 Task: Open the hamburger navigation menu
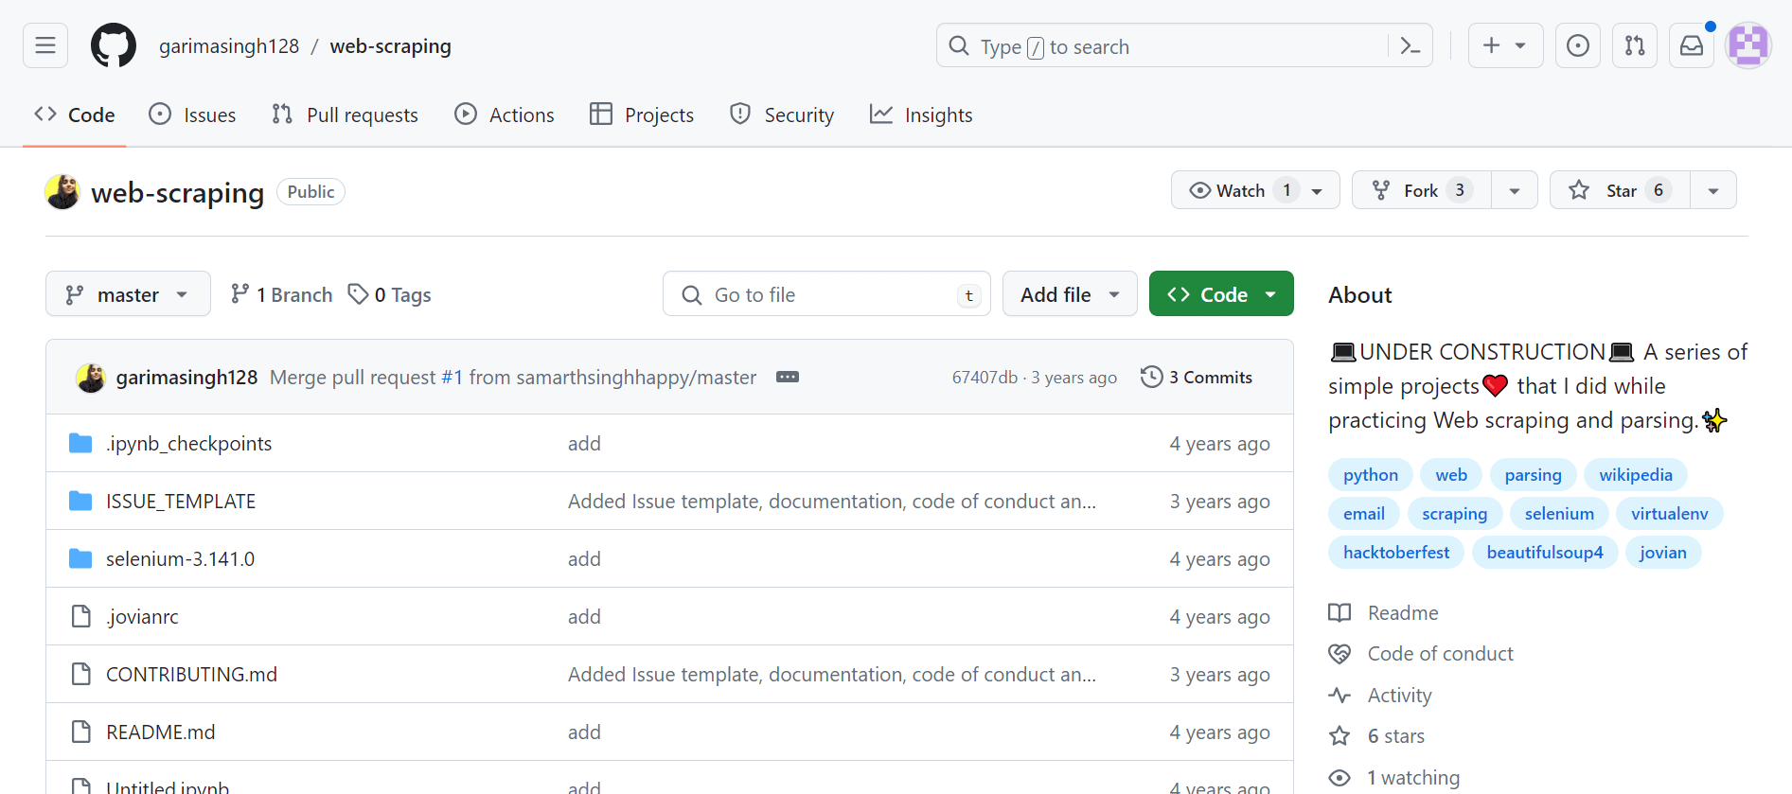pos(45,45)
